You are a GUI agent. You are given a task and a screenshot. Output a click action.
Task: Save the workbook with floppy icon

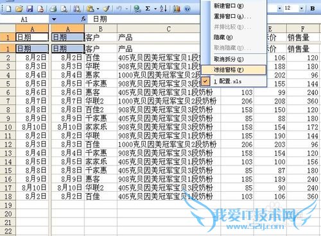(30, 9)
